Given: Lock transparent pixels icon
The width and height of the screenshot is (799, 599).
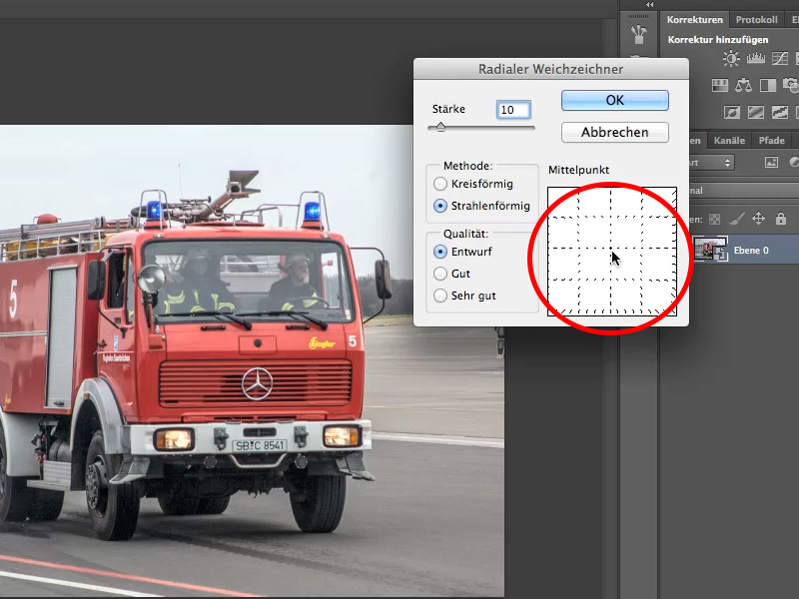Looking at the screenshot, I should tap(714, 219).
